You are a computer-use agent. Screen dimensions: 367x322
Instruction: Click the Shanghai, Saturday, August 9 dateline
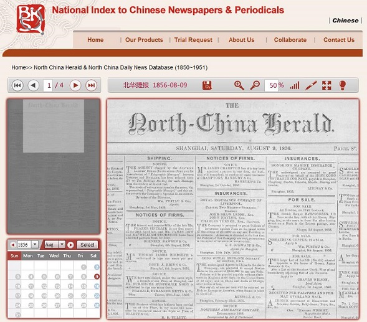234,148
